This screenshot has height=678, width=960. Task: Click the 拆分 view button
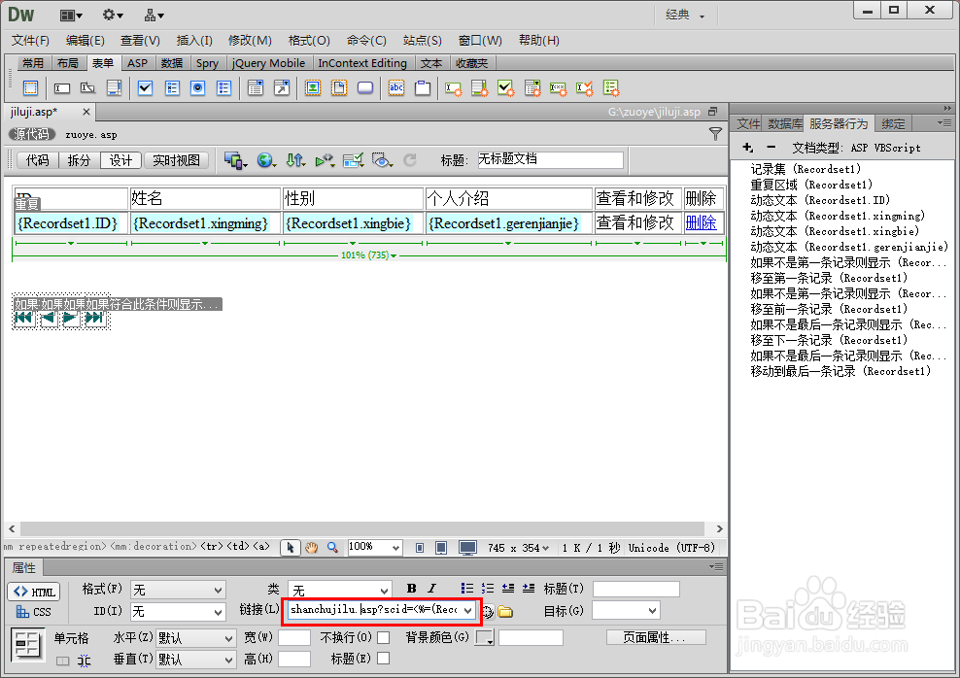[x=79, y=160]
